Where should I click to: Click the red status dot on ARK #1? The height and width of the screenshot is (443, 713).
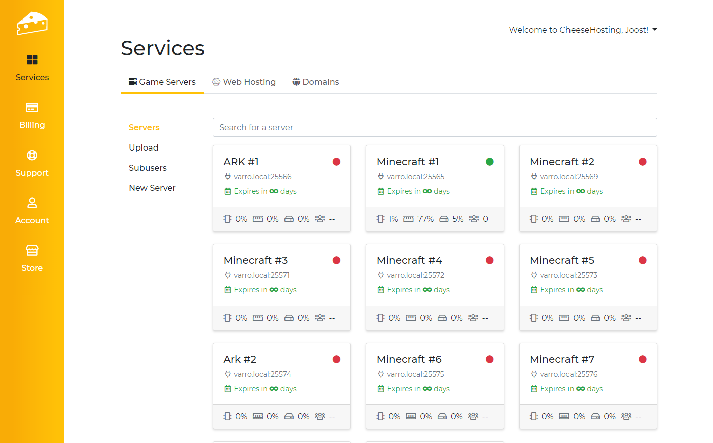pyautogui.click(x=337, y=162)
